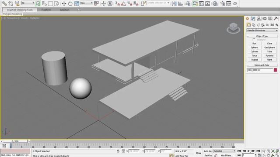Open the Motion command panel tab
Screen dimensions: 280x157
click(264, 18)
